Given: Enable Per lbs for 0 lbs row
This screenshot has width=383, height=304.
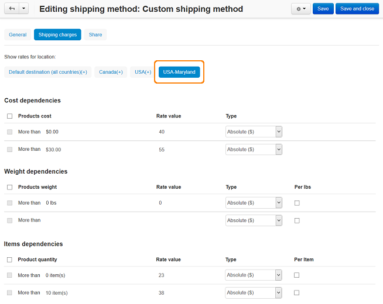Looking at the screenshot, I should point(297,203).
